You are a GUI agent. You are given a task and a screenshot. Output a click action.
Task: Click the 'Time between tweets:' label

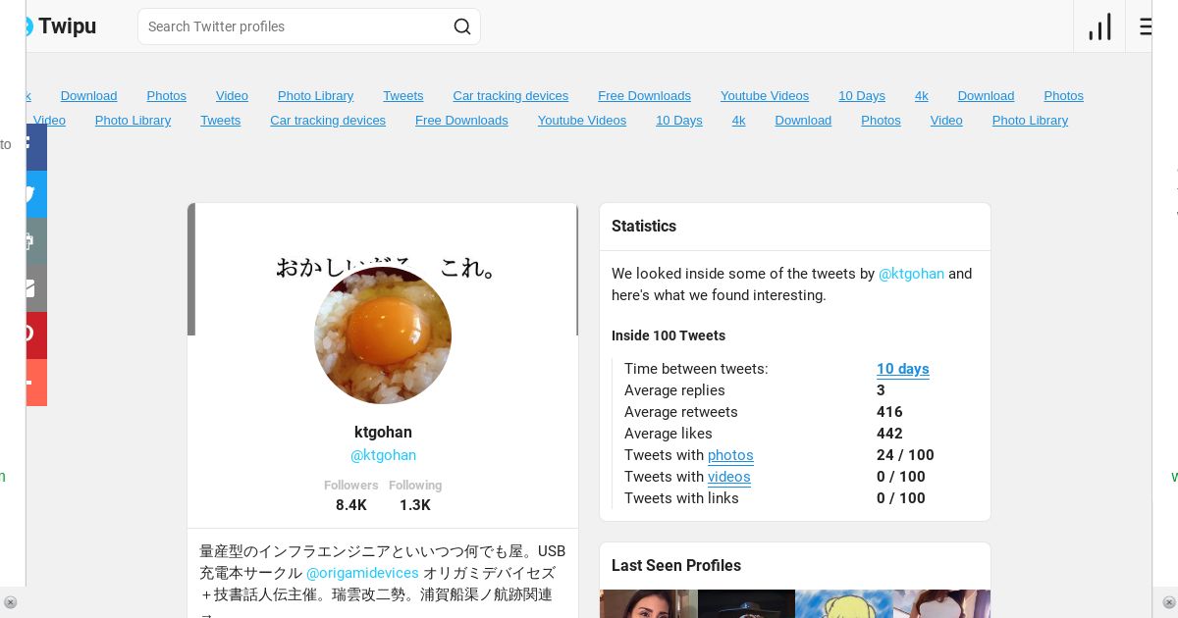tap(696, 369)
